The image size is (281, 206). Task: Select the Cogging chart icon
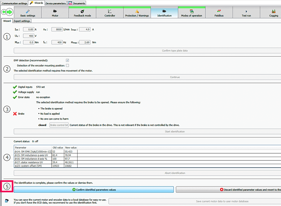[274, 11]
